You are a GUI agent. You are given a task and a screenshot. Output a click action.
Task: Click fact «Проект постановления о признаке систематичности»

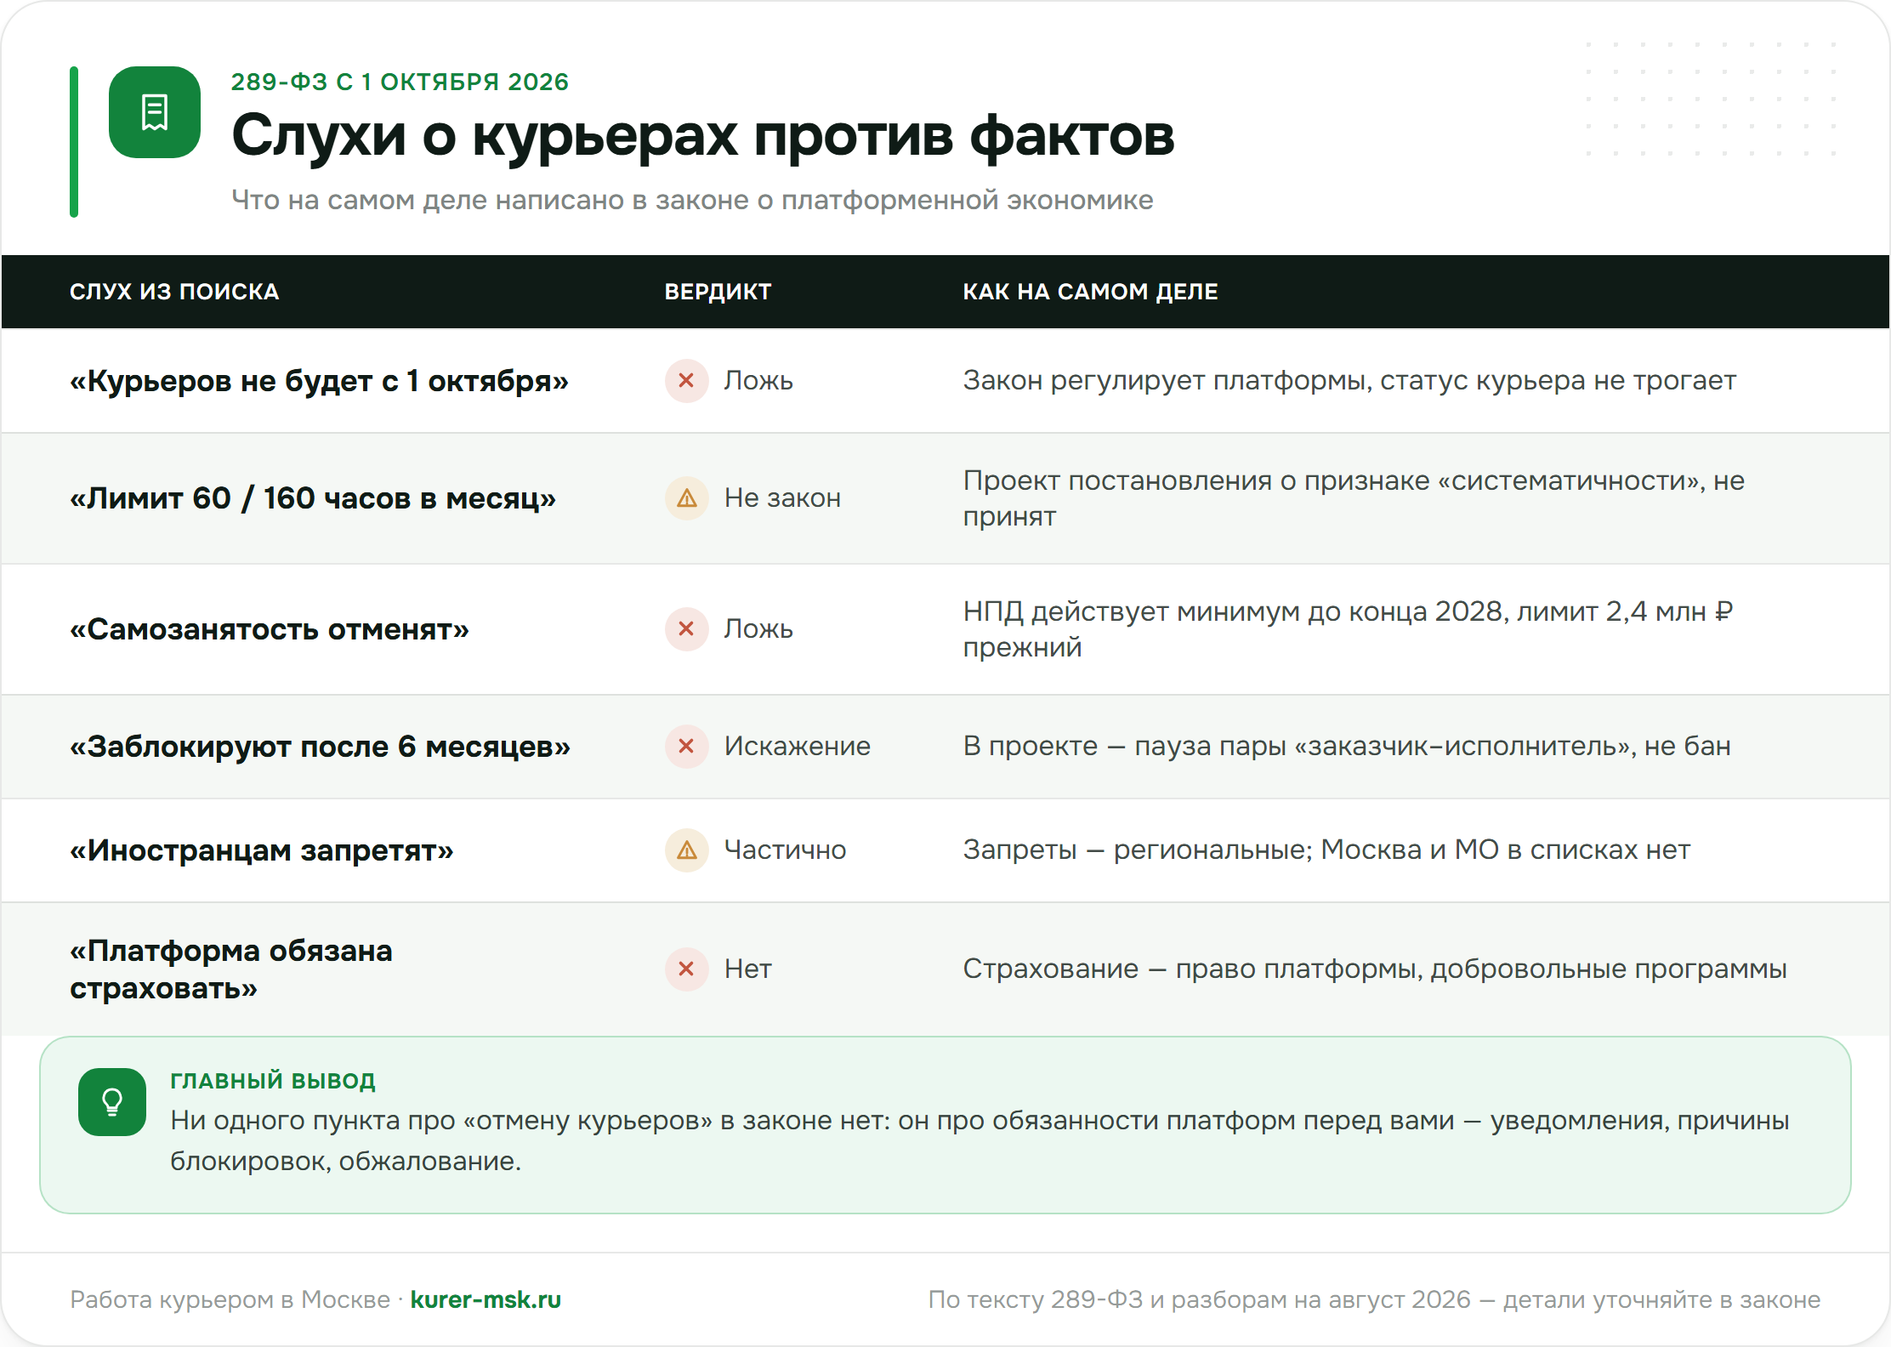(1354, 498)
